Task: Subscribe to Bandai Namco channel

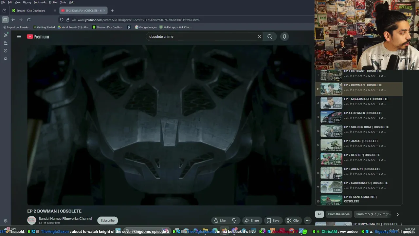Action: coord(108,221)
